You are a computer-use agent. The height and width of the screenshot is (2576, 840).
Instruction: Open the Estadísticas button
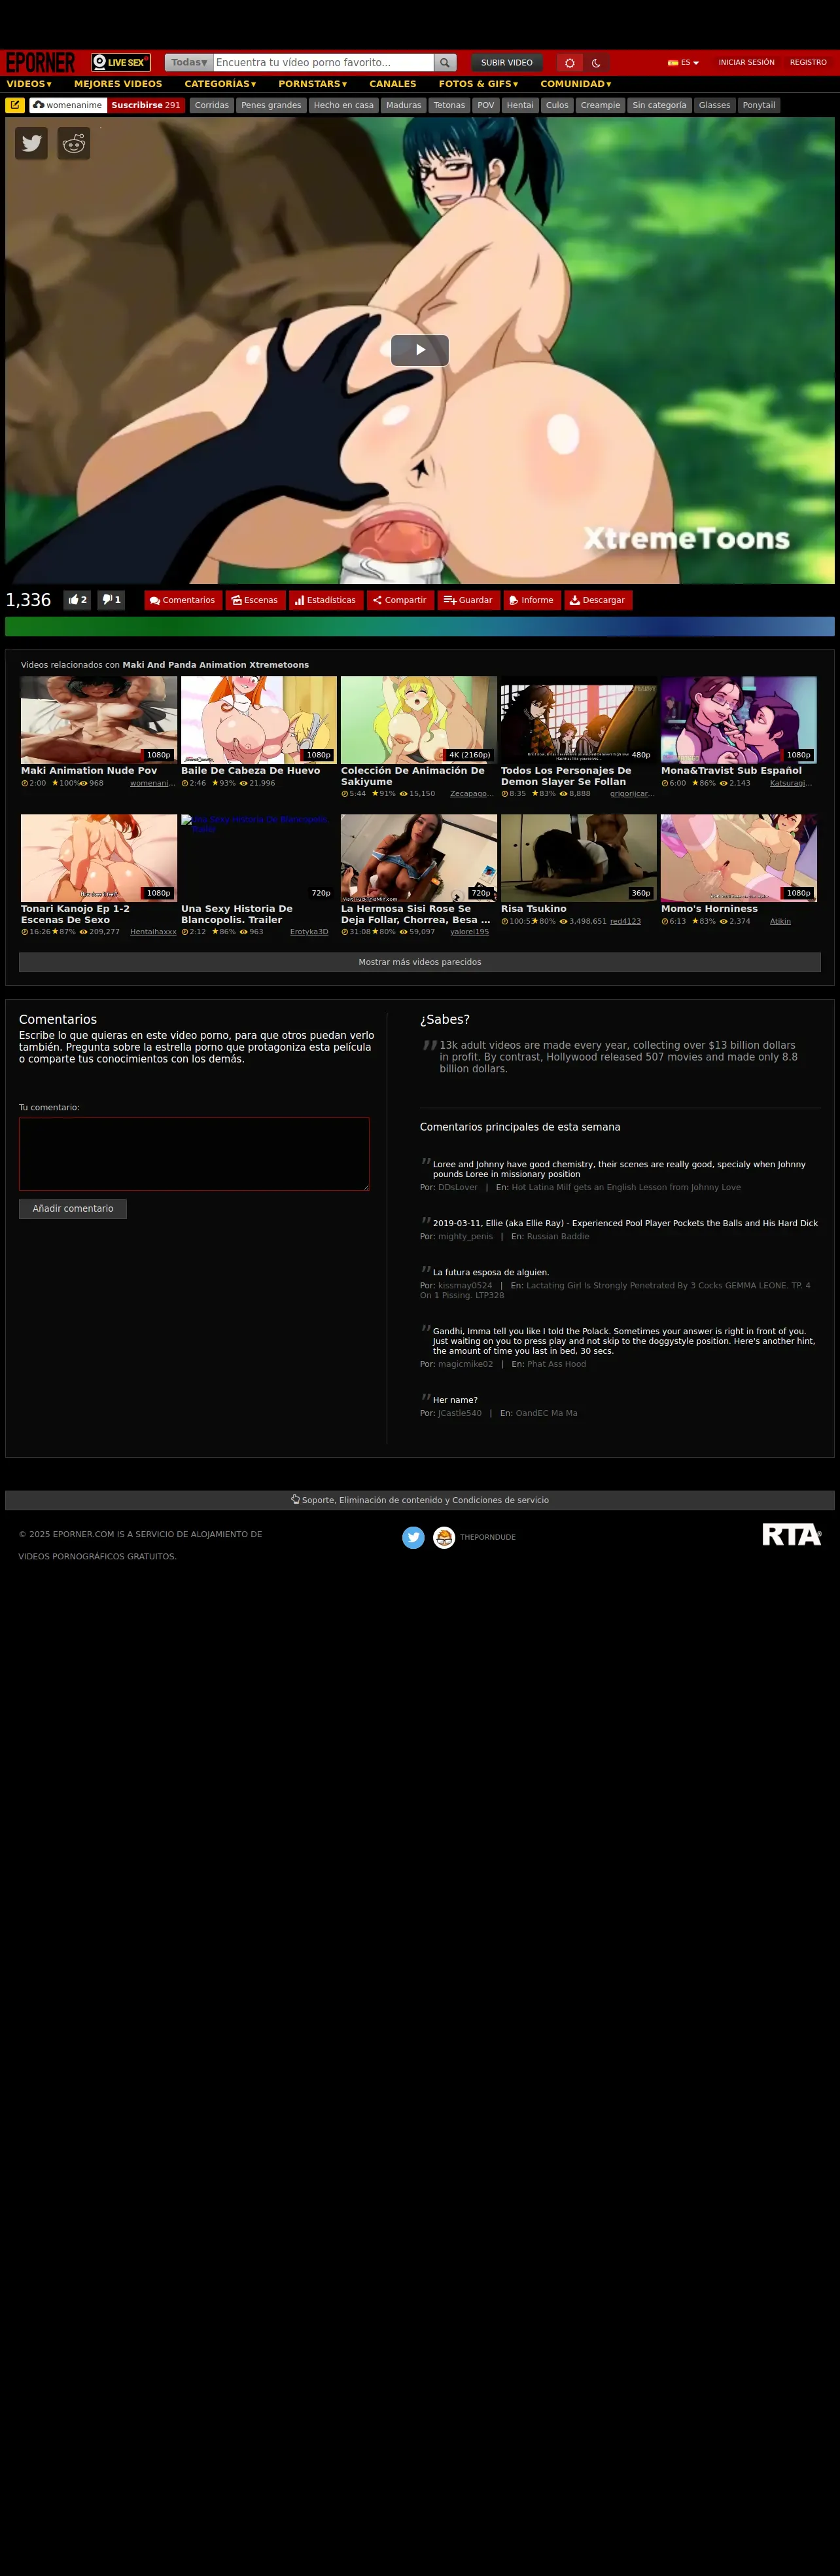point(326,600)
